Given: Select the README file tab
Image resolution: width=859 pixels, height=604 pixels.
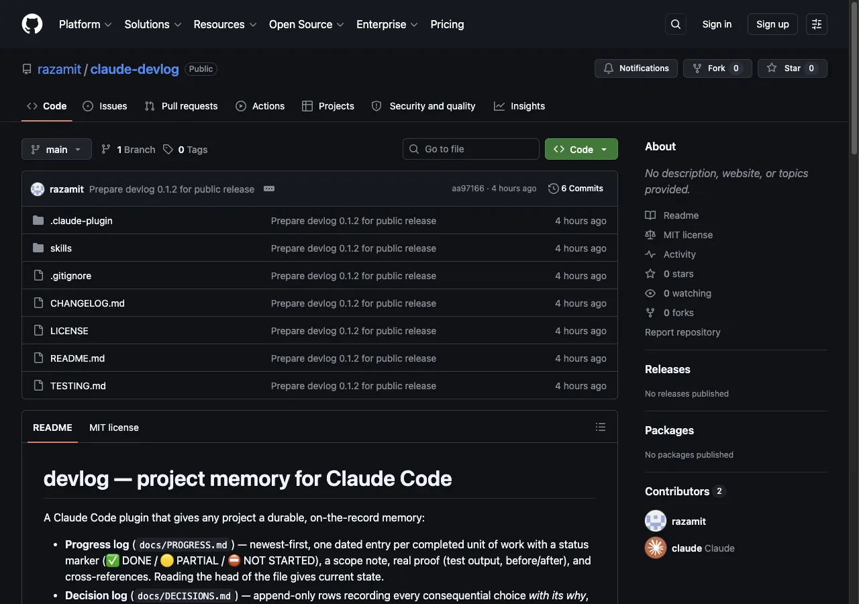Looking at the screenshot, I should coord(52,427).
